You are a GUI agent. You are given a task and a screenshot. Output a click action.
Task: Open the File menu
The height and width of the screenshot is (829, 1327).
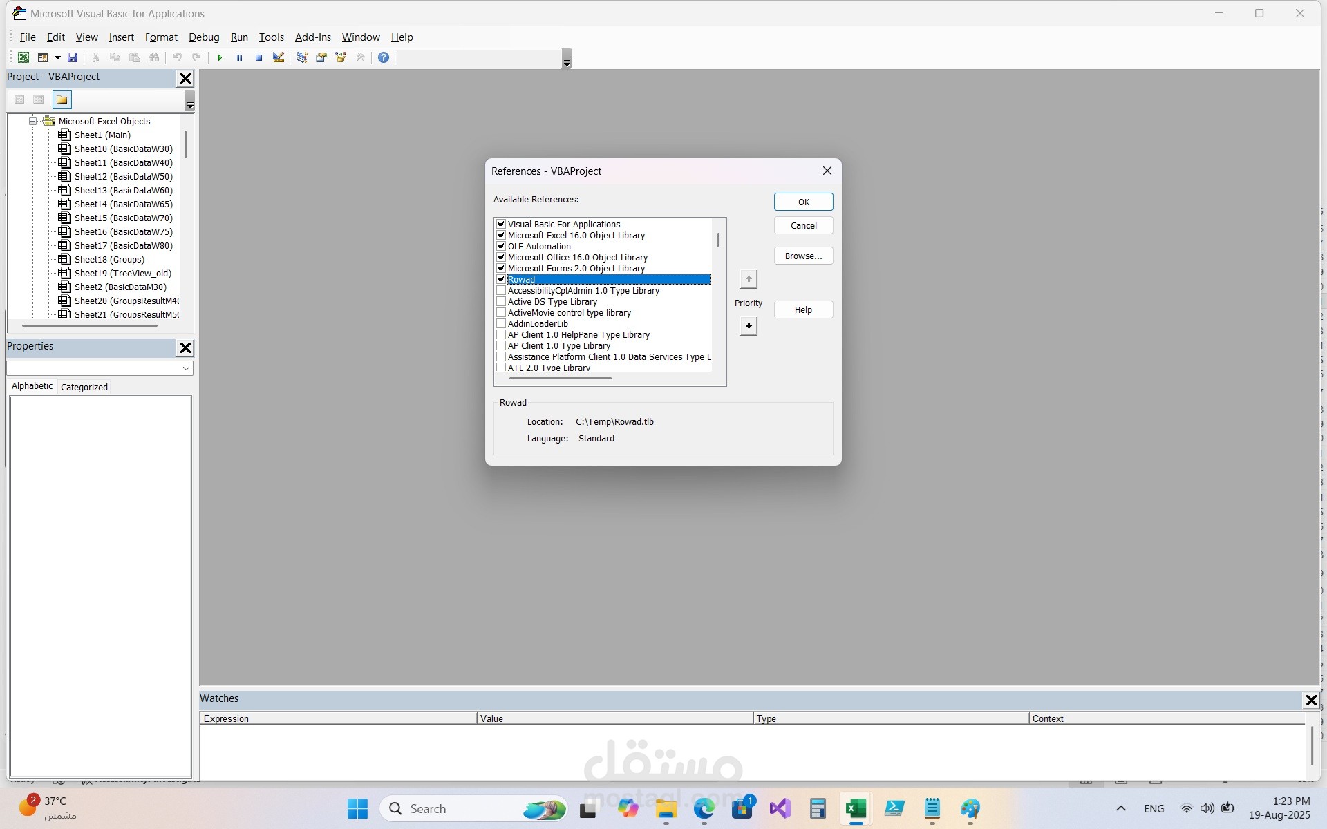[28, 37]
